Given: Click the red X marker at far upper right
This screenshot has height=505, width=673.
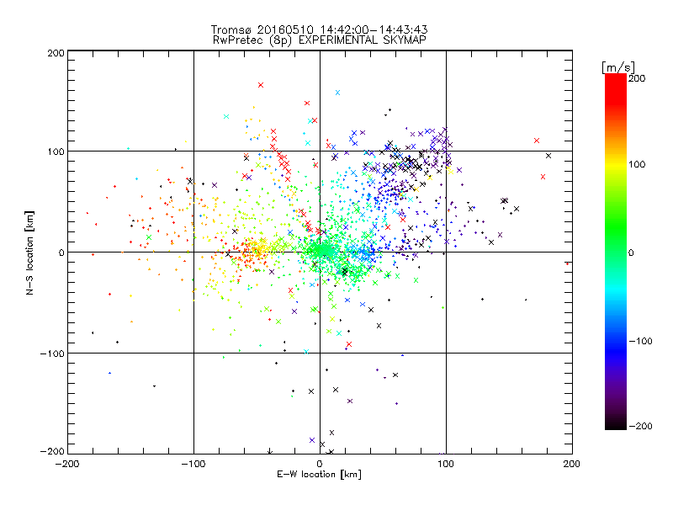Looking at the screenshot, I should click(x=537, y=141).
